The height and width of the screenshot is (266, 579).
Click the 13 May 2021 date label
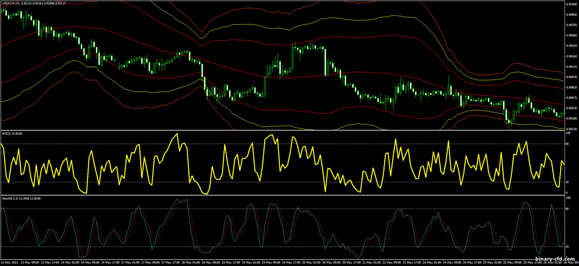point(10,263)
